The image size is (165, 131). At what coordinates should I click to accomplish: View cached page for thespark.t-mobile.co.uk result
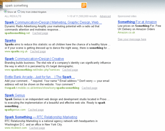[x=89, y=88]
